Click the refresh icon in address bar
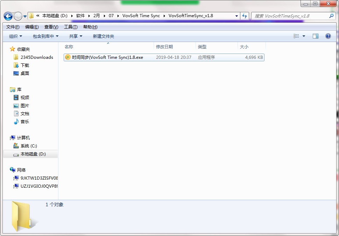 [245, 16]
